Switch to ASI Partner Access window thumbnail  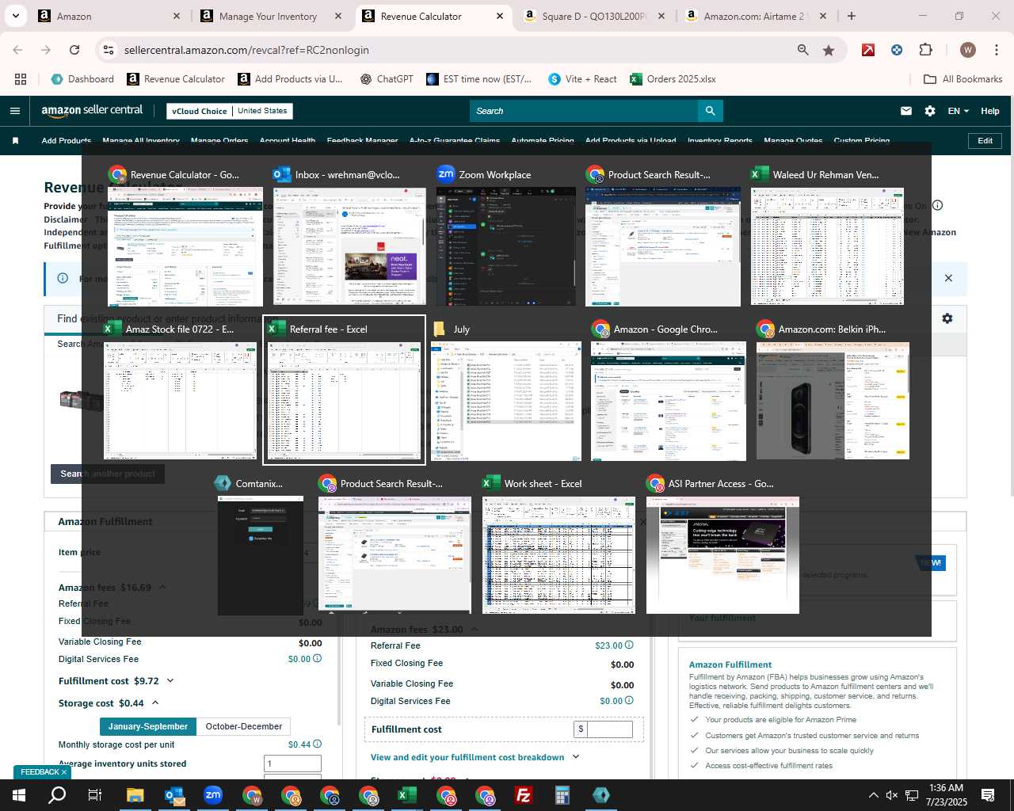pos(722,555)
